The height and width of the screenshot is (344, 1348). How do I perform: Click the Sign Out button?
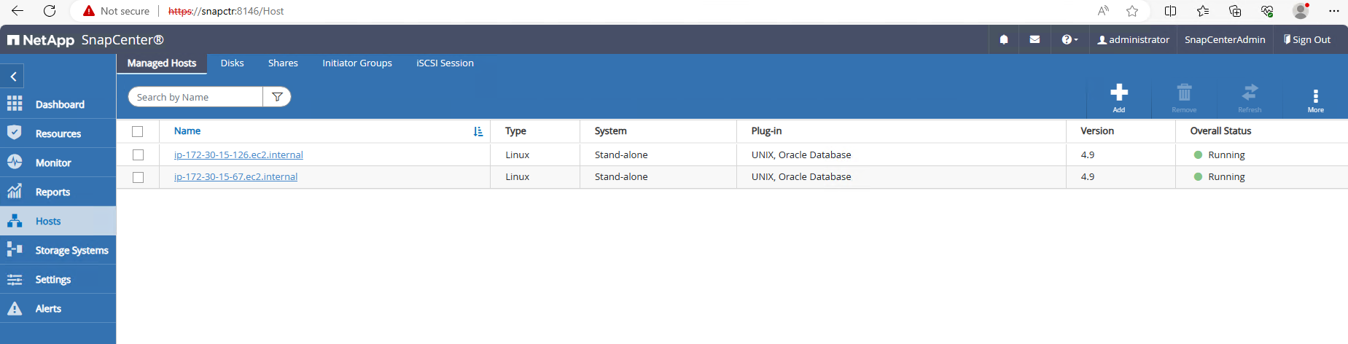pyautogui.click(x=1306, y=39)
